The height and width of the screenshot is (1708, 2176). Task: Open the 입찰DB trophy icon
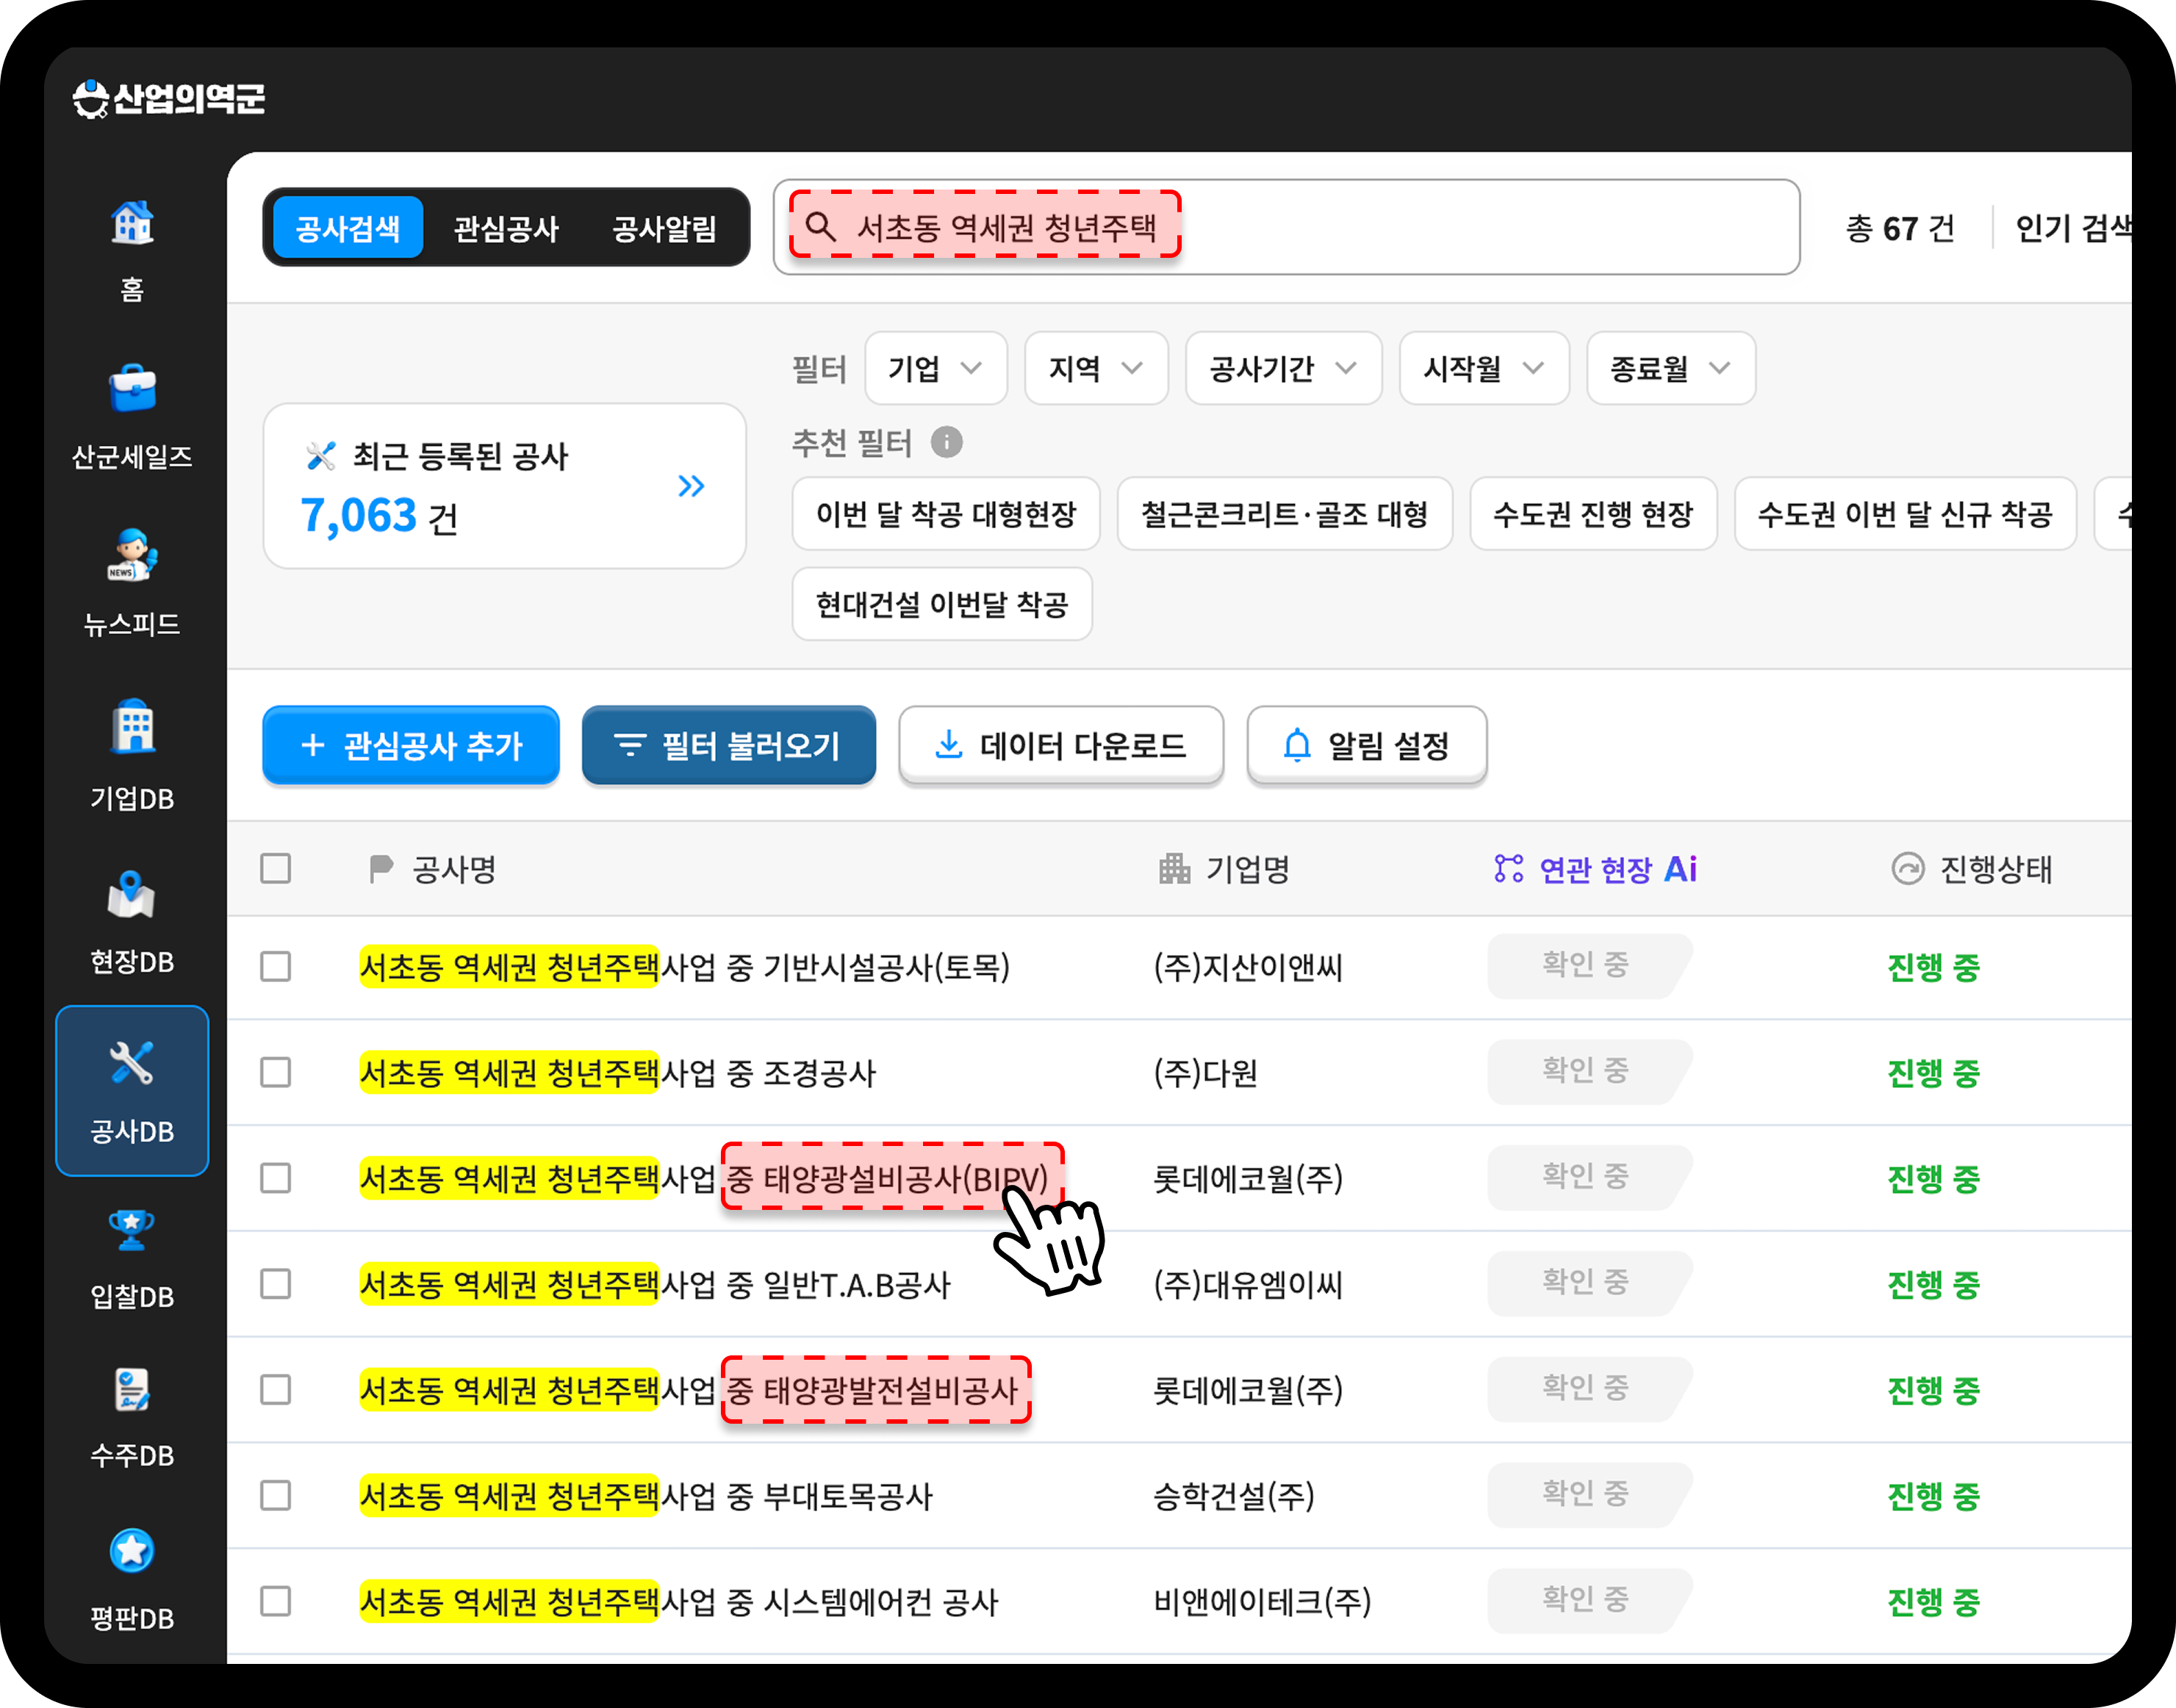point(132,1230)
